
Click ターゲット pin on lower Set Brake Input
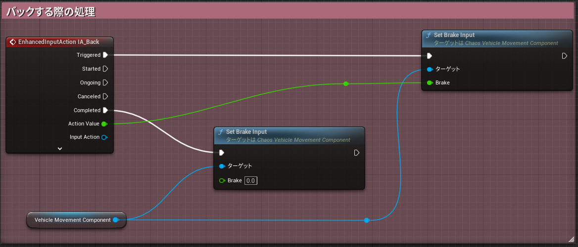(x=222, y=166)
